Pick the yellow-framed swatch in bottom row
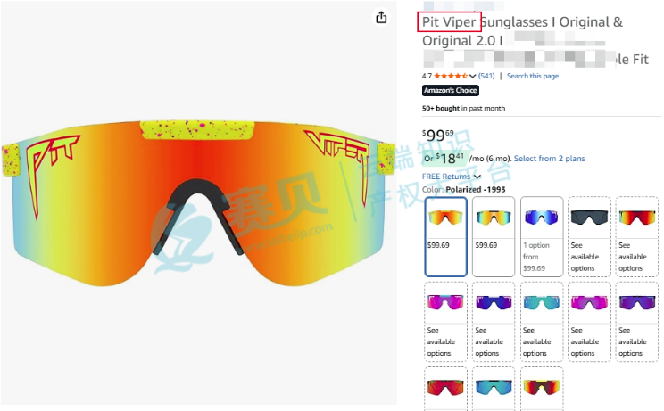 541,389
